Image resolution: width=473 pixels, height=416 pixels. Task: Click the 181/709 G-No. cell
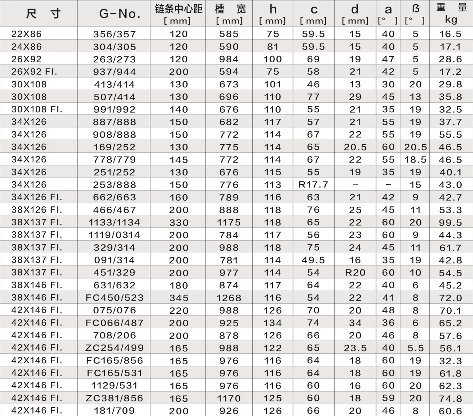(x=114, y=411)
